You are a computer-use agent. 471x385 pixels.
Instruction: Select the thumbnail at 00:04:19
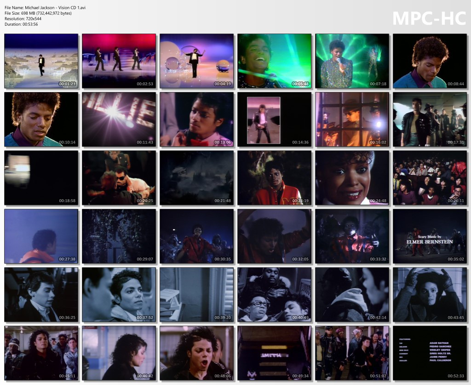[x=197, y=61]
